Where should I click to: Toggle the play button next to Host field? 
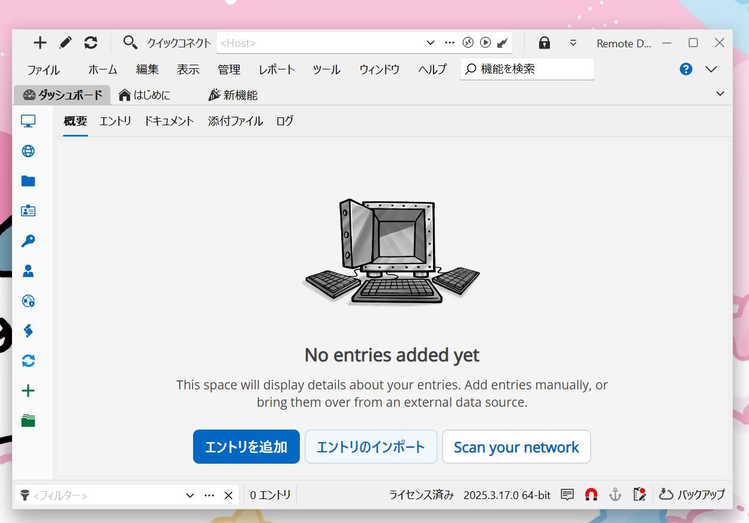[x=485, y=42]
